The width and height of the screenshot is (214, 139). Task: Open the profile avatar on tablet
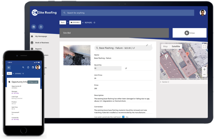[x=203, y=13]
